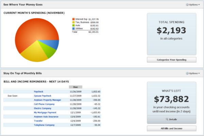Click the Due Soon status label
This screenshot has height=136, width=204.
click(13, 96)
